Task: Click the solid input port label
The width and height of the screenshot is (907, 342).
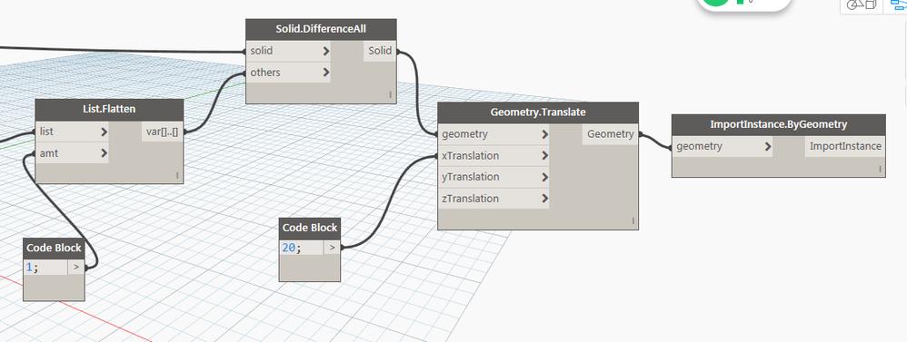Action: pos(262,51)
